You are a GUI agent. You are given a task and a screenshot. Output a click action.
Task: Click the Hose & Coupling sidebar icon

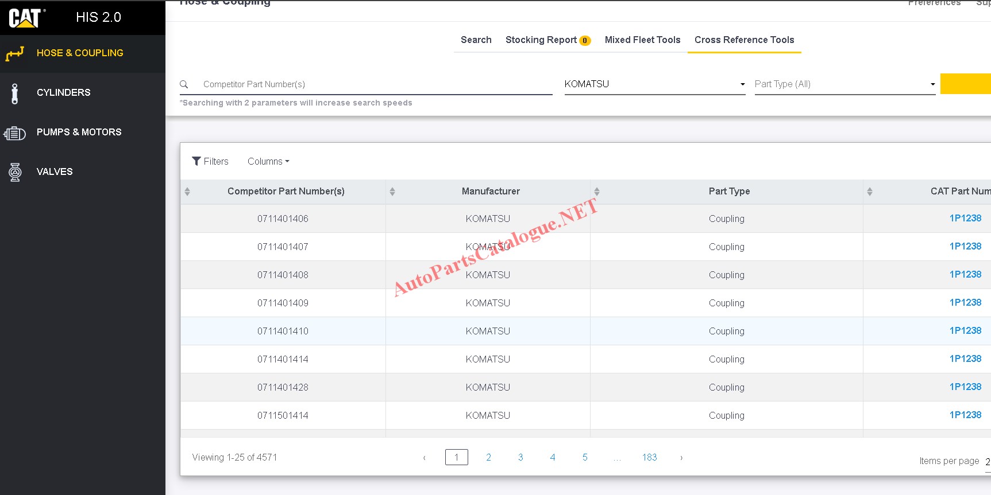coord(15,53)
